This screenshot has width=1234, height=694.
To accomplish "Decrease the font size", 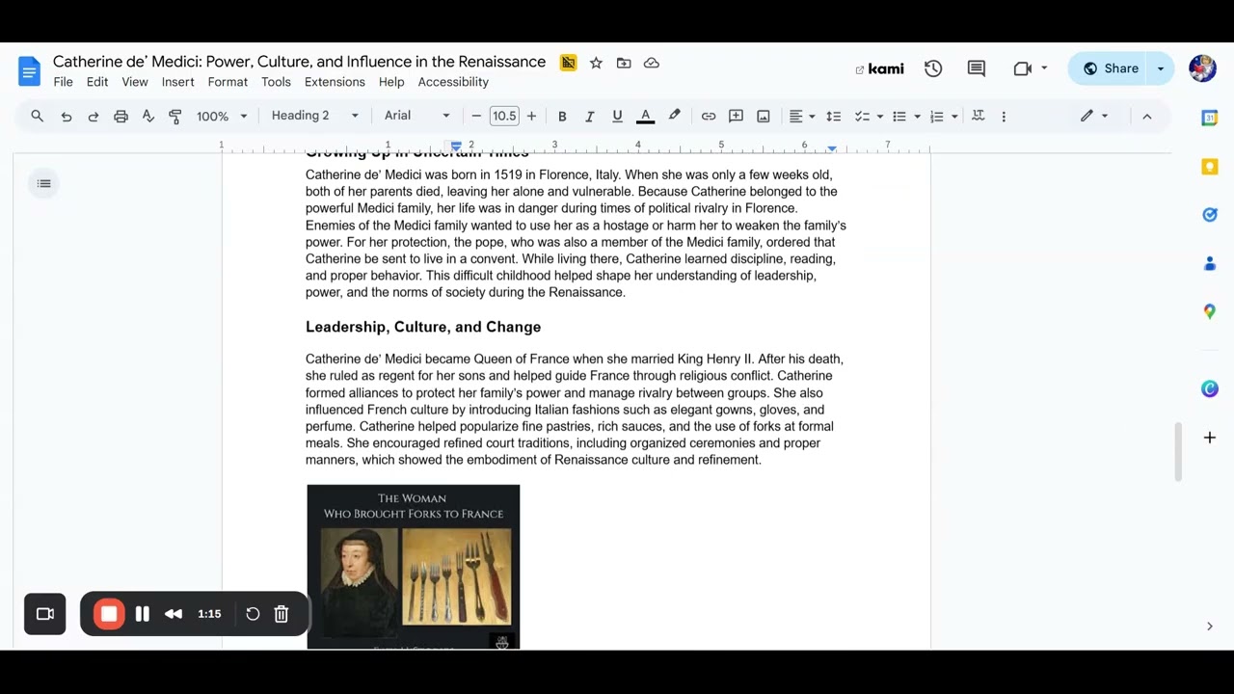I will [476, 116].
